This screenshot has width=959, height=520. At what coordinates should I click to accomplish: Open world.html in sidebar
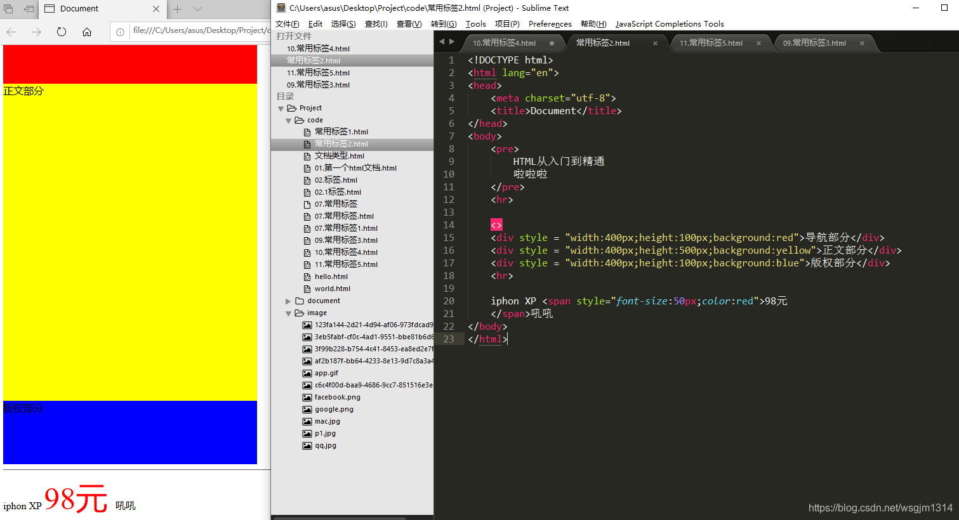332,289
